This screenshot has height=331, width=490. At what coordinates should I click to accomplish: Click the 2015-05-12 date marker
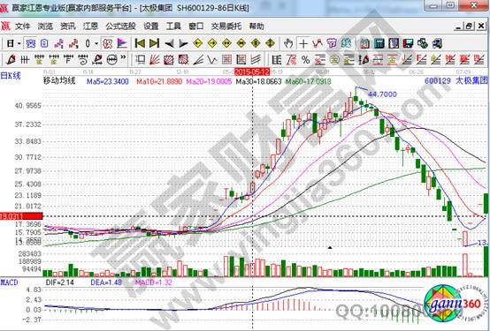tap(252, 72)
